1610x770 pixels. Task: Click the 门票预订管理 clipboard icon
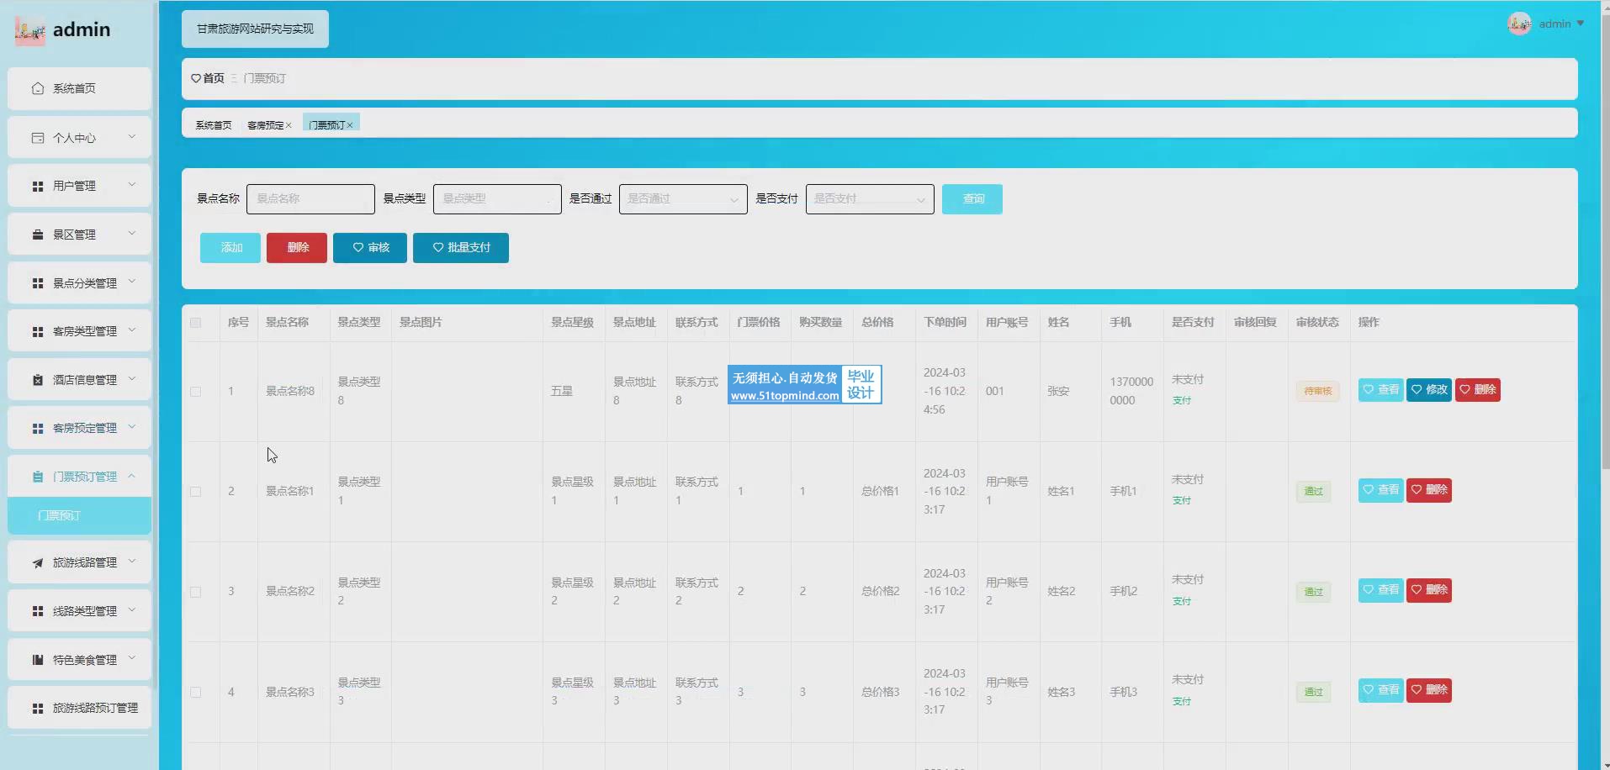[x=38, y=477]
